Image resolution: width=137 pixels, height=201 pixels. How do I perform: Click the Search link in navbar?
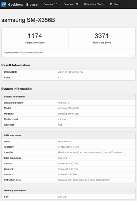tap(118, 4)
